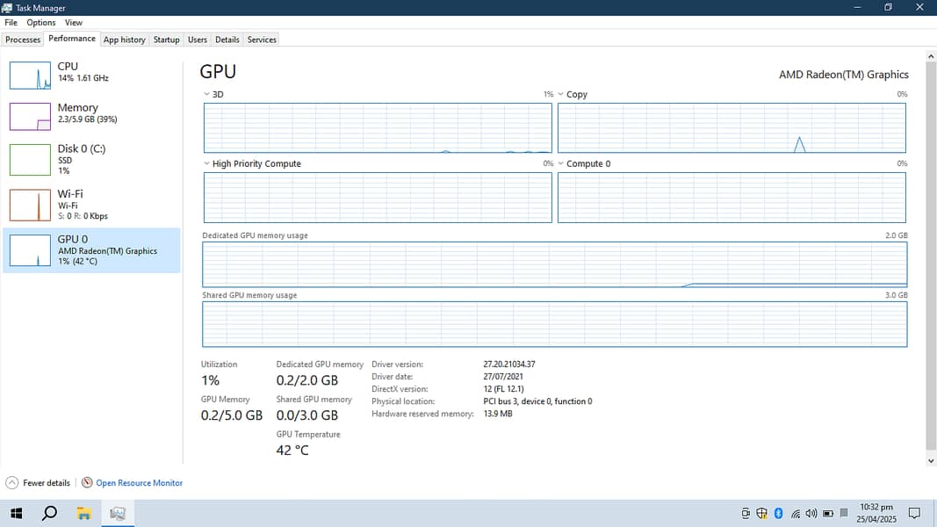Screen dimensions: 937x527
Task: Open the Windows Start menu
Action: [16, 513]
